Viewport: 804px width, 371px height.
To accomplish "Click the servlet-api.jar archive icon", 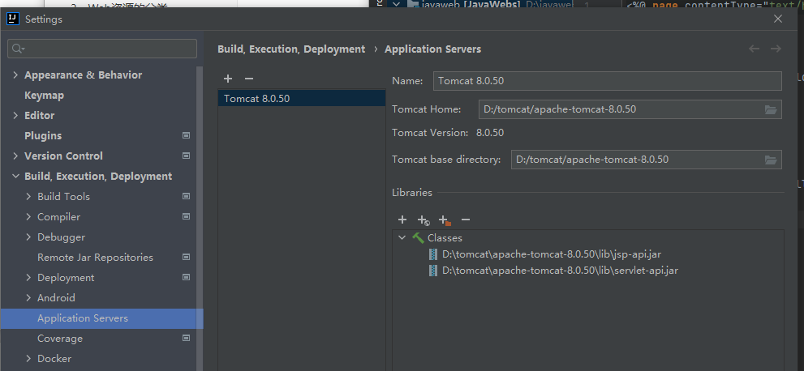I will [433, 271].
